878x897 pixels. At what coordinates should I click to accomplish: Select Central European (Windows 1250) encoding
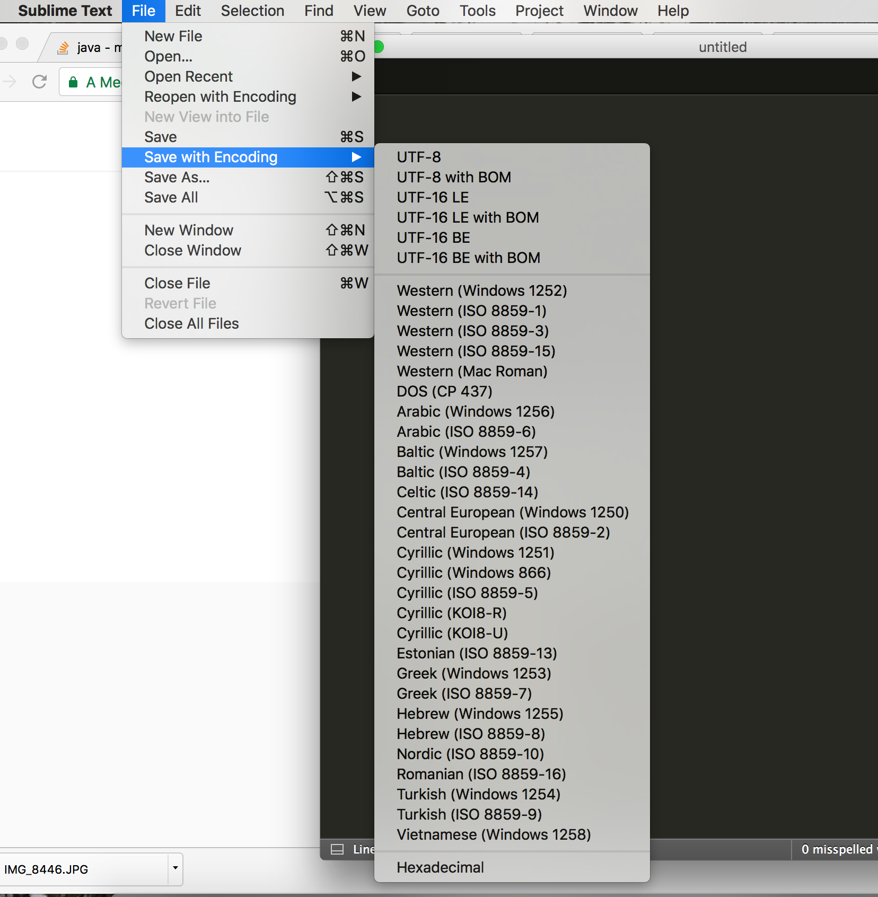point(512,512)
